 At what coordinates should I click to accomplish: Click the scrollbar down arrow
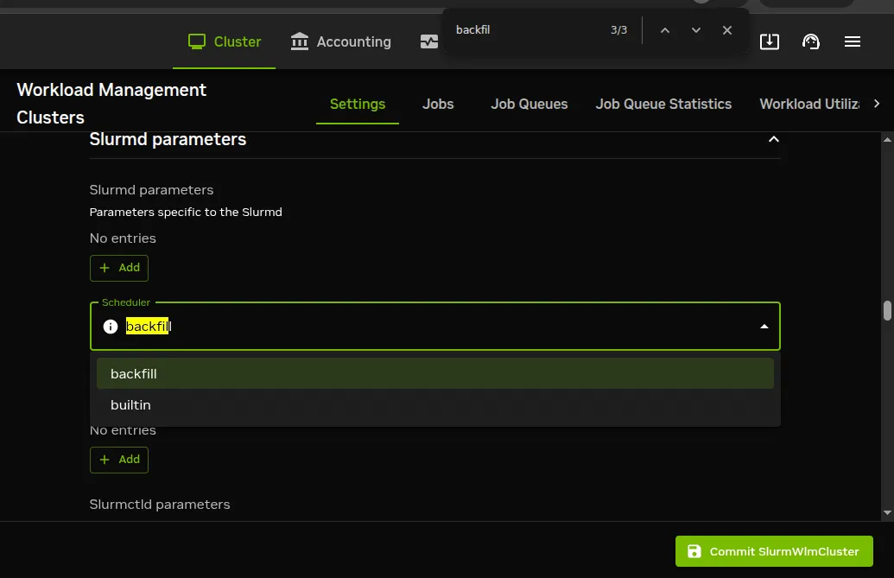tap(887, 512)
